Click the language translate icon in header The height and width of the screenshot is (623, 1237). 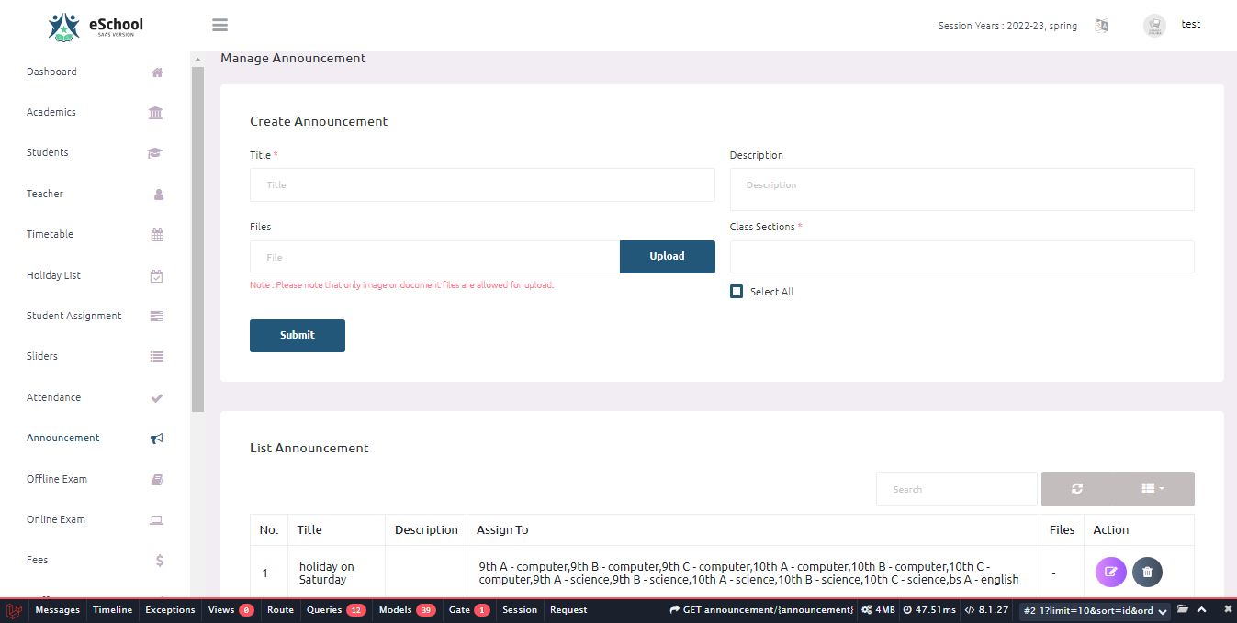pos(1102,26)
